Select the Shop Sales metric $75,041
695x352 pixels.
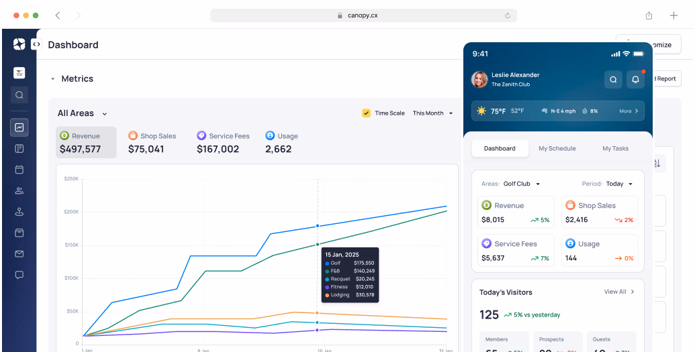[x=152, y=143]
